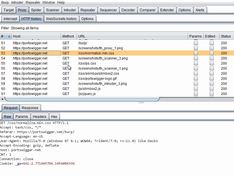Open the WebSockets history tab
Image resolution: width=234 pixels, height=177 pixels.
coord(61,19)
